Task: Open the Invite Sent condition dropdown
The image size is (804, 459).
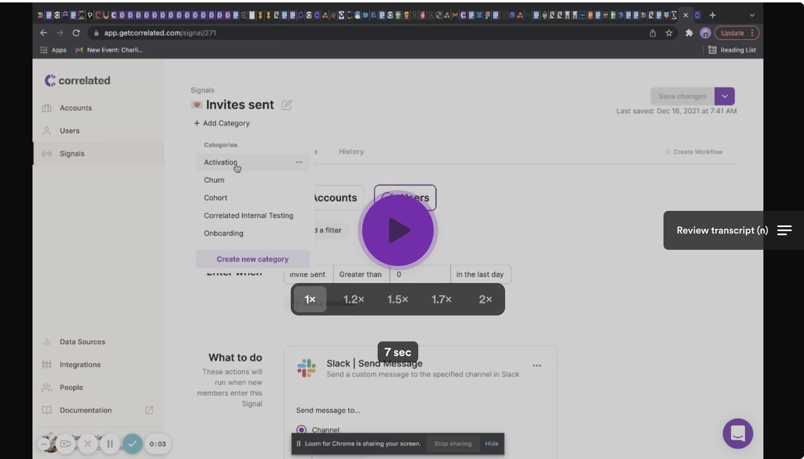Action: point(309,275)
